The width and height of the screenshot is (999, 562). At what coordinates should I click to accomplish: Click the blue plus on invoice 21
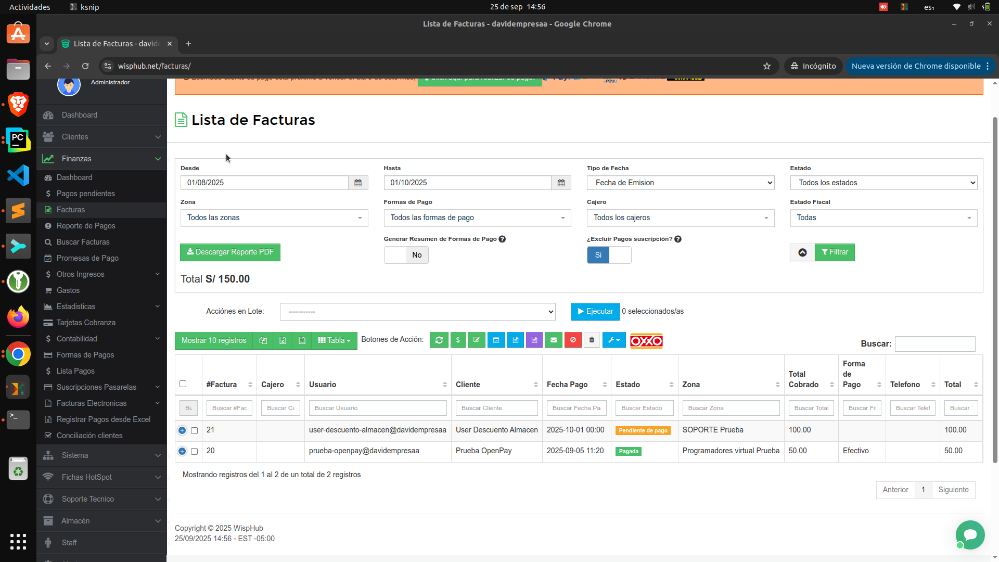pos(182,430)
